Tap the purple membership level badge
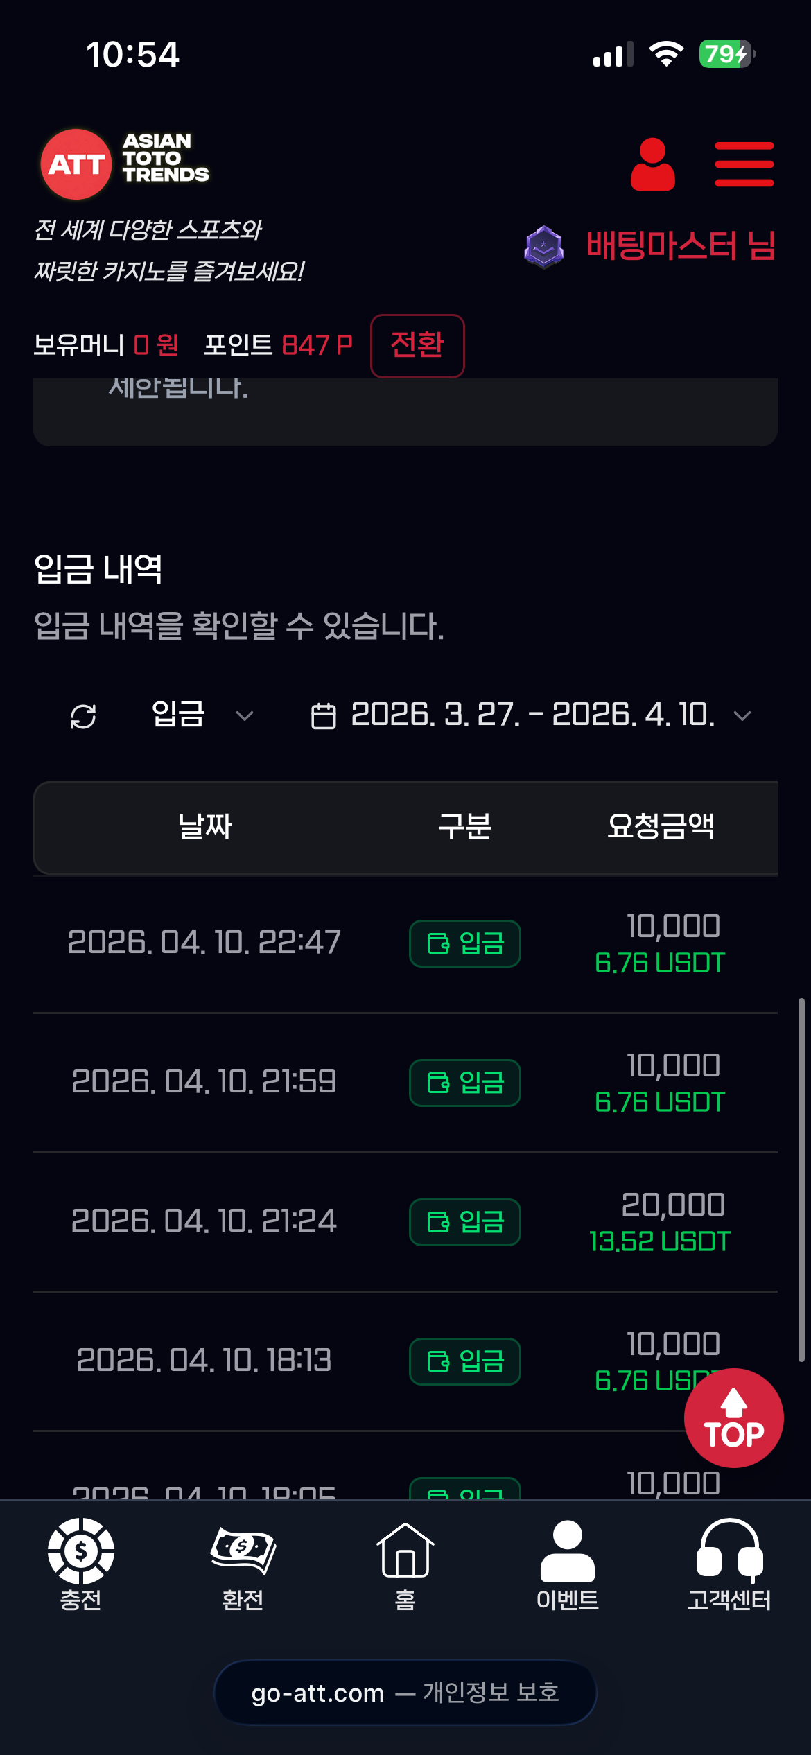The image size is (811, 1755). click(x=544, y=247)
